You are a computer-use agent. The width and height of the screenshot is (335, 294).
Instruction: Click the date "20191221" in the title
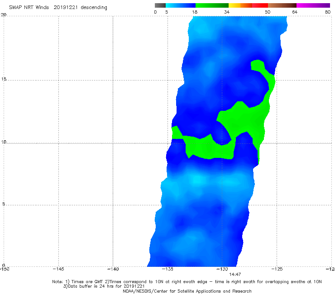pos(66,7)
